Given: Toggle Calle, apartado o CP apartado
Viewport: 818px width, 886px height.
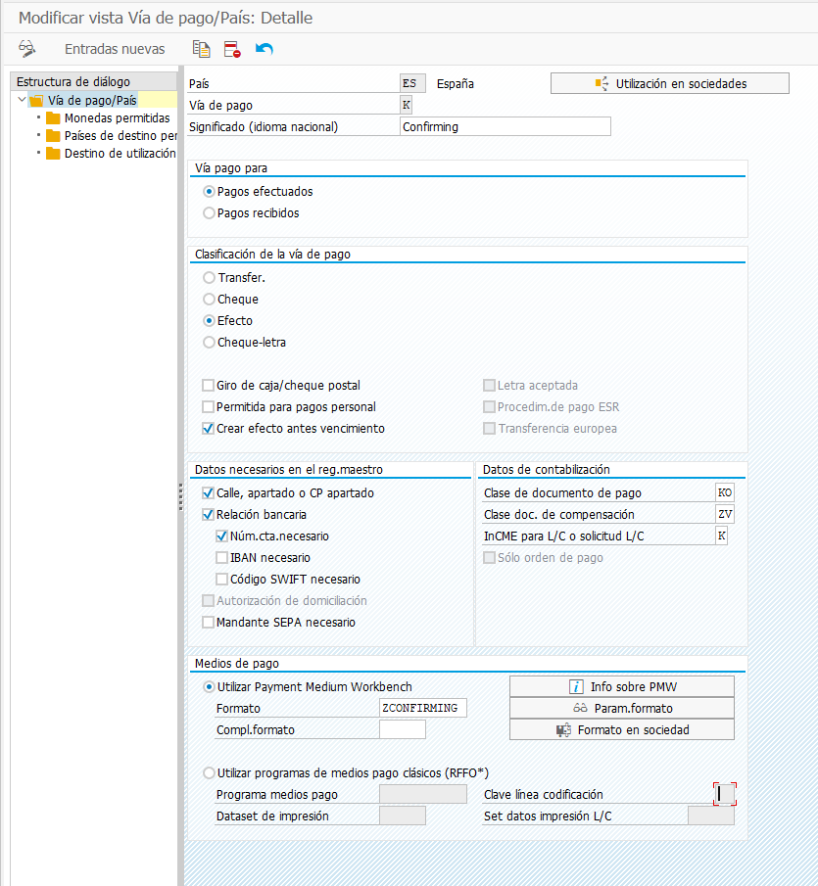Looking at the screenshot, I should 208,492.
